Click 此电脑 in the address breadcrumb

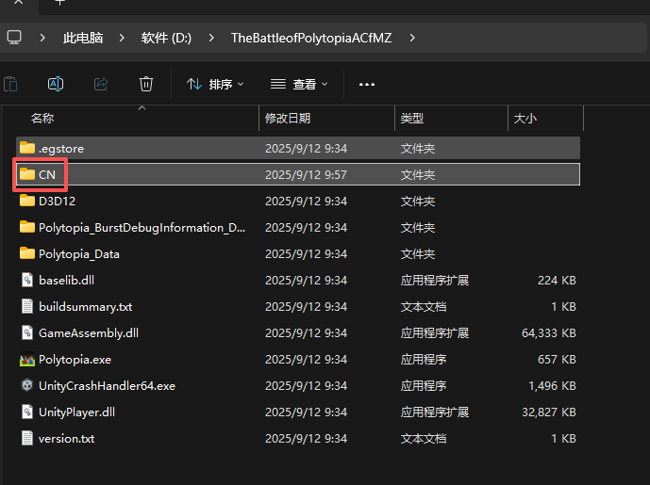click(x=83, y=38)
